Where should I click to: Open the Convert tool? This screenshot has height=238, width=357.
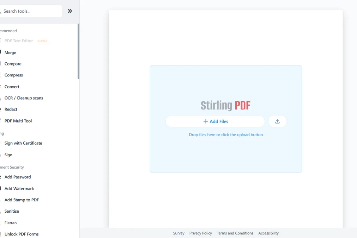[x=12, y=87]
